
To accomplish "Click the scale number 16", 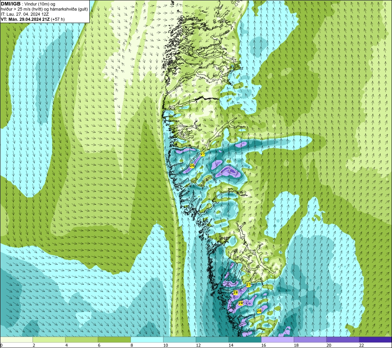I will [263, 345].
